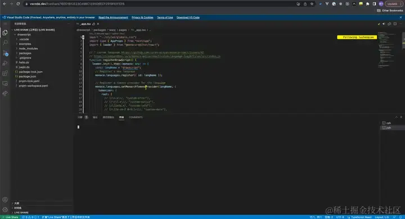Click the install app icon in address bar

(x=298, y=4)
